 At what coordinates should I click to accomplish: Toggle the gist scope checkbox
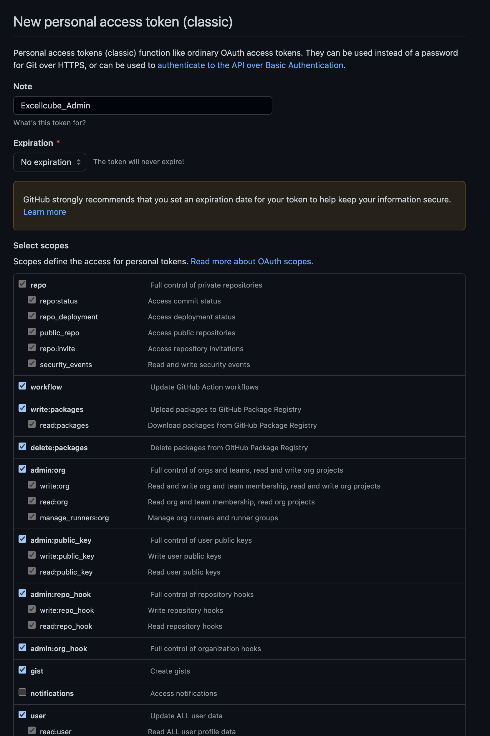(x=22, y=670)
